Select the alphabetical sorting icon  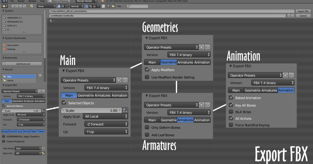(87, 6)
